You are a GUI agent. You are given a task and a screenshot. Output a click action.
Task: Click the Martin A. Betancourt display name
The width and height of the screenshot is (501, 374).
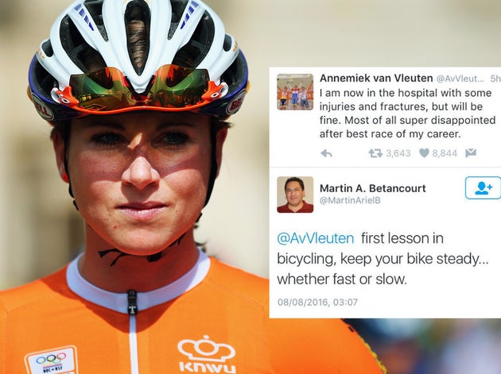tap(372, 188)
